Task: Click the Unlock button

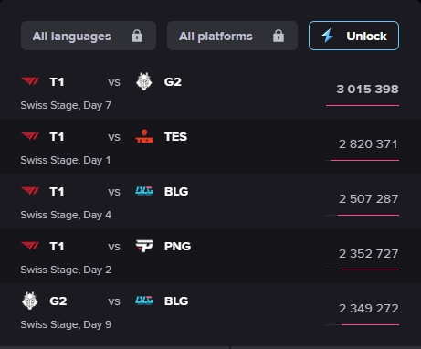Action: [353, 36]
